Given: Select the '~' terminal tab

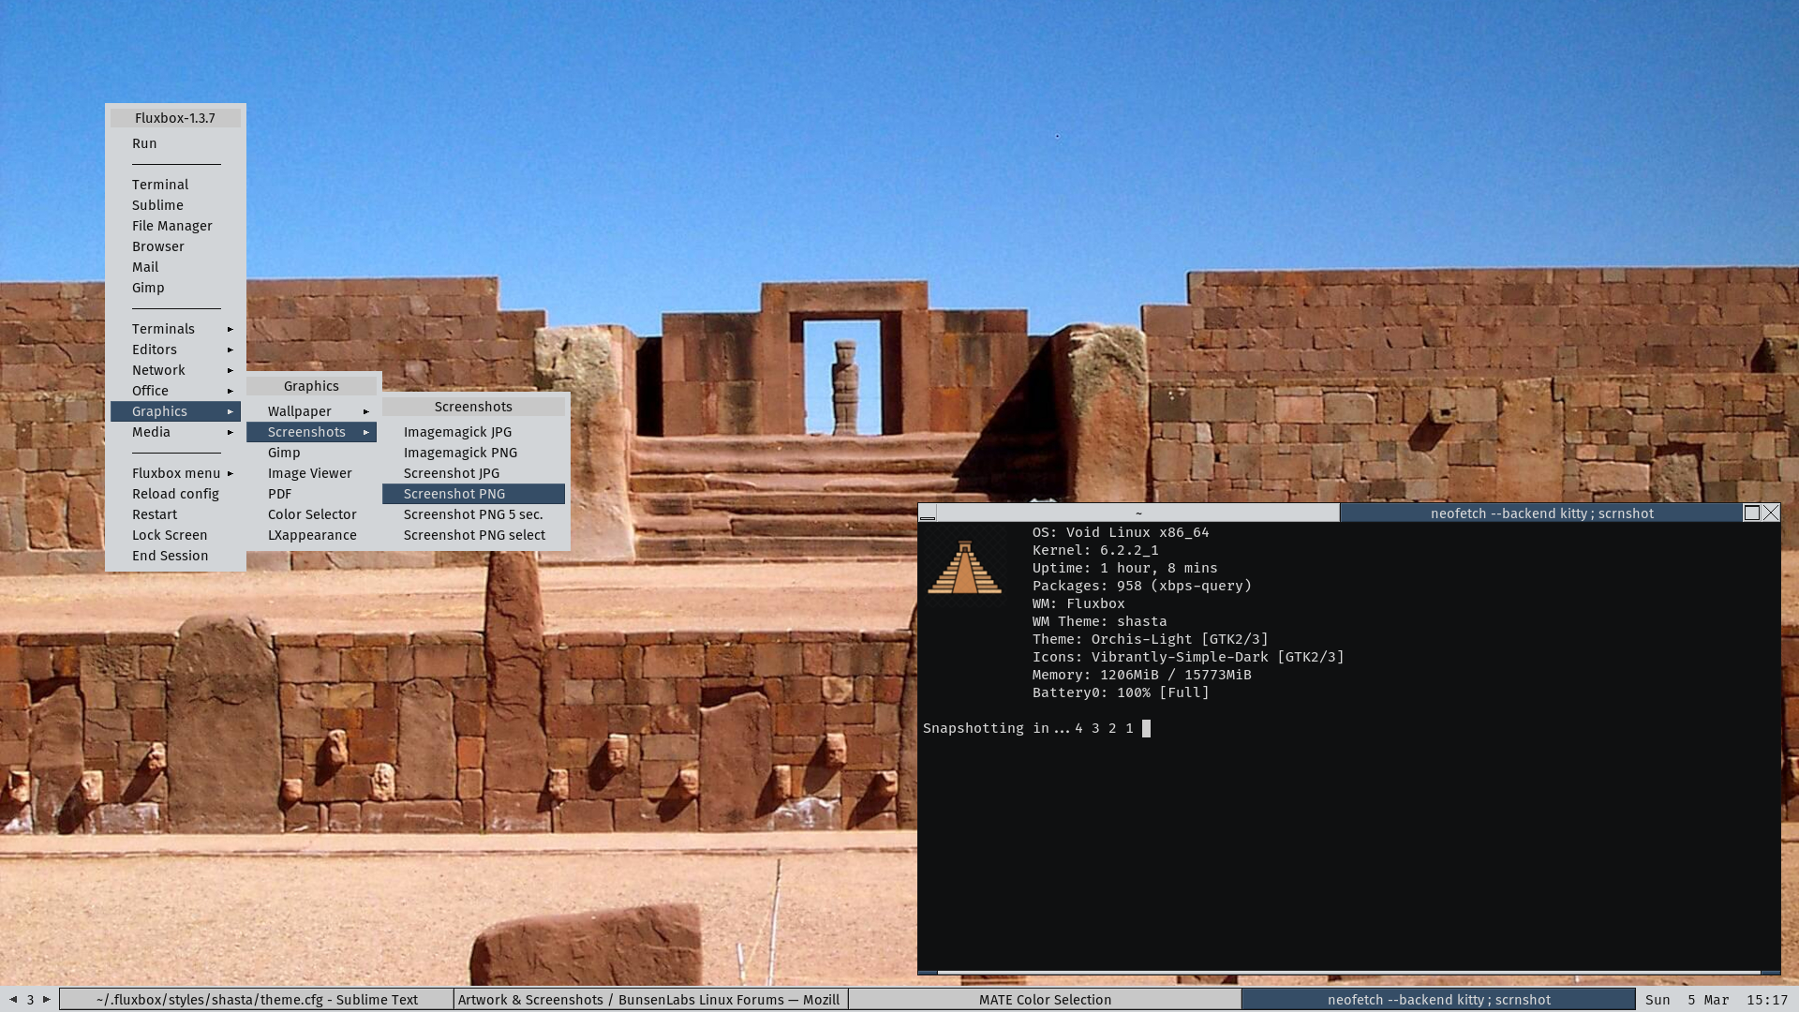Looking at the screenshot, I should (x=1138, y=513).
